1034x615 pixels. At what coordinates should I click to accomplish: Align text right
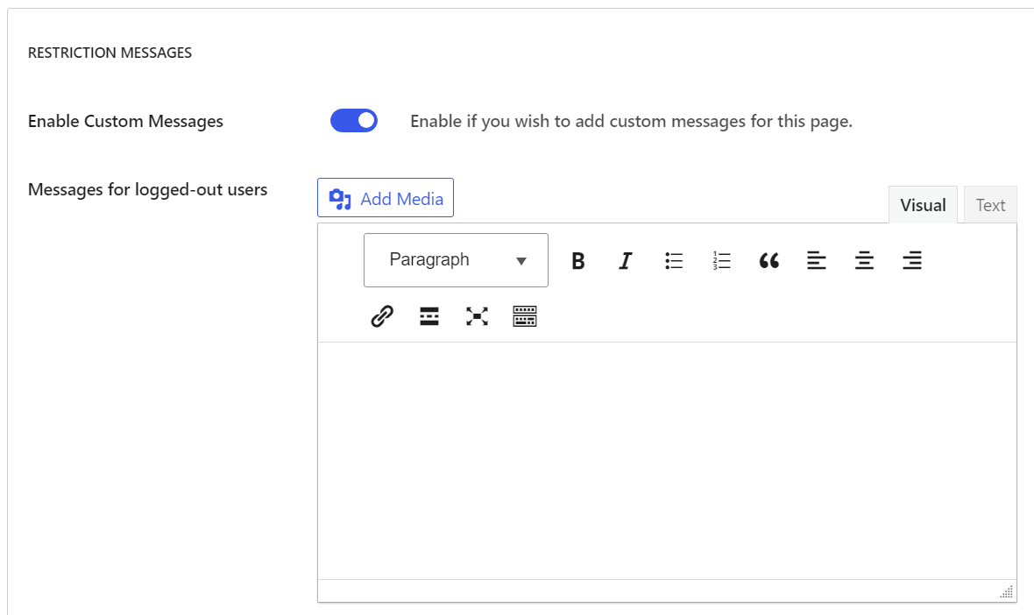click(912, 260)
